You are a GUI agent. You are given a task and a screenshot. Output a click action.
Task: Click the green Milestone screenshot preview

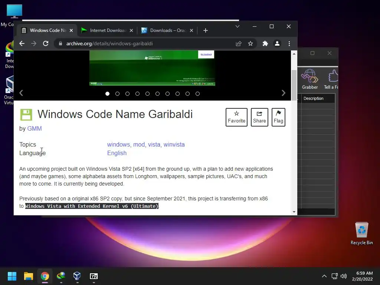pyautogui.click(x=152, y=68)
